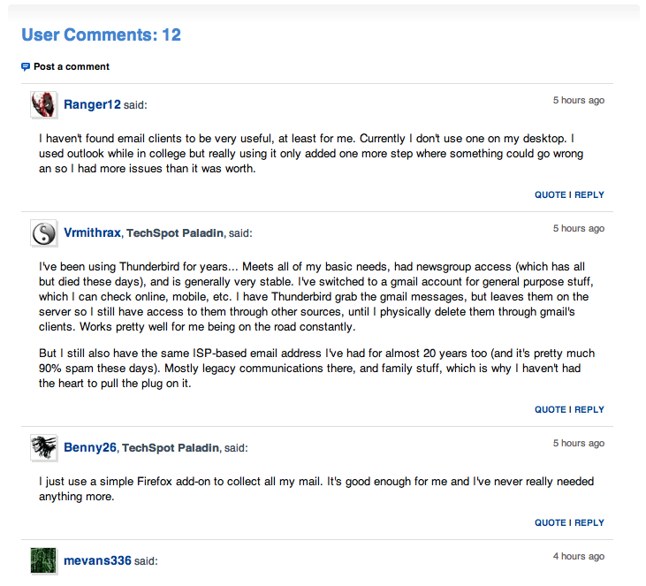This screenshot has width=646, height=586.
Task: Click the User Comments: 12 heading
Action: (101, 34)
